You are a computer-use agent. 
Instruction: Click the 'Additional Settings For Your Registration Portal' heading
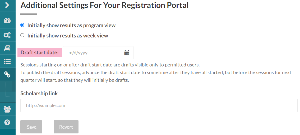coord(104,5)
